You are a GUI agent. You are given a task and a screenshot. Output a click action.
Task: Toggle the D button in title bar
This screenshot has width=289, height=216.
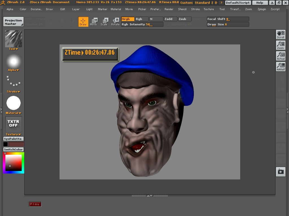coord(216,3)
